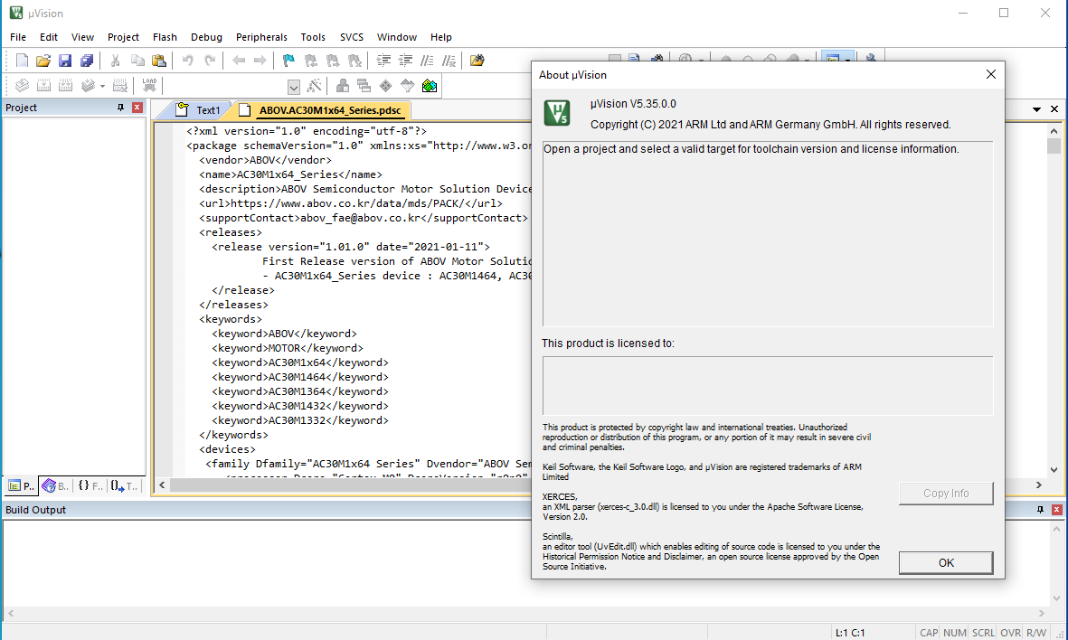Click the Stop build icon
1068x640 pixels.
(x=120, y=86)
